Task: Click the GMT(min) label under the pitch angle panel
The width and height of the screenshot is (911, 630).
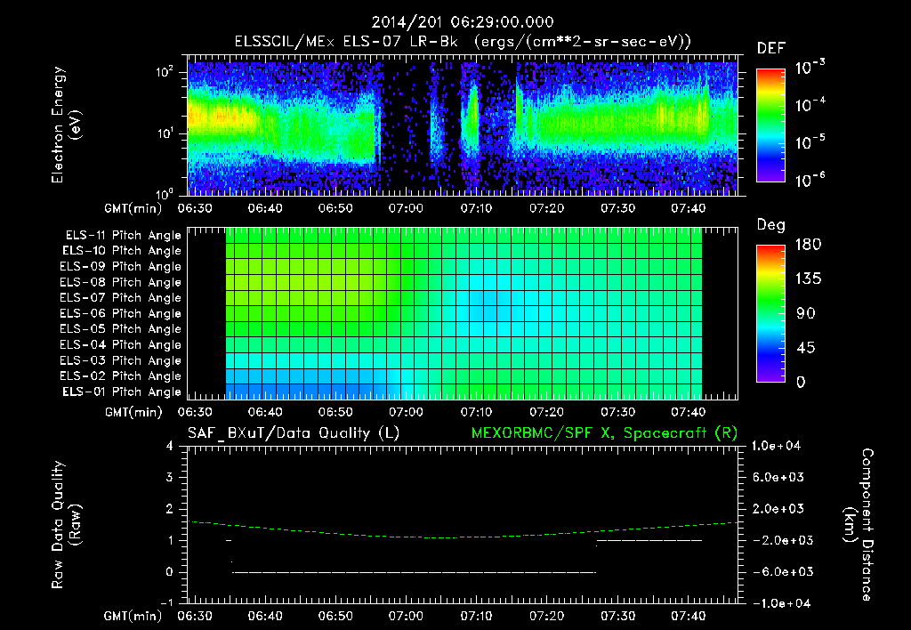Action: point(133,412)
